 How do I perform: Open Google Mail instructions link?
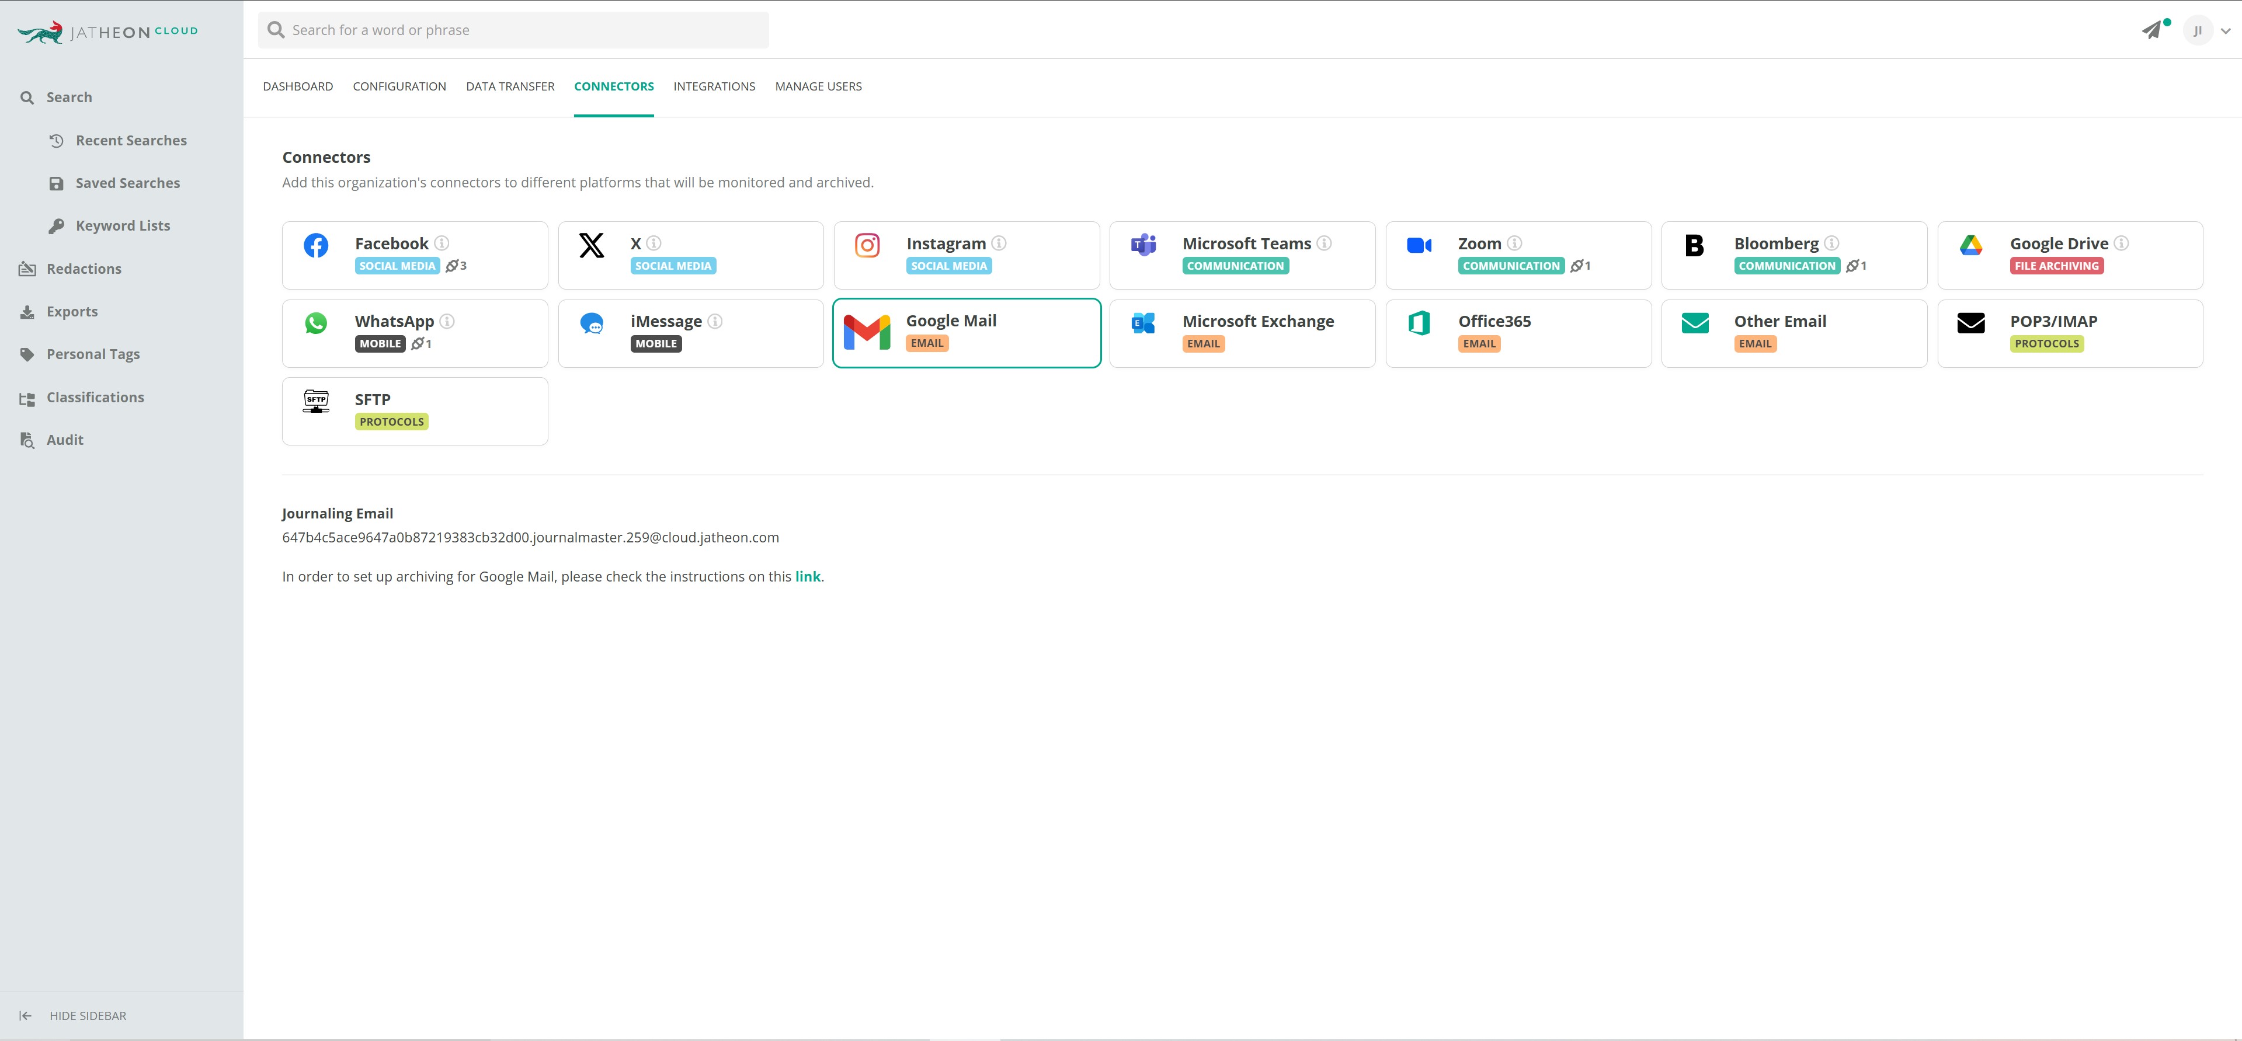click(x=807, y=576)
